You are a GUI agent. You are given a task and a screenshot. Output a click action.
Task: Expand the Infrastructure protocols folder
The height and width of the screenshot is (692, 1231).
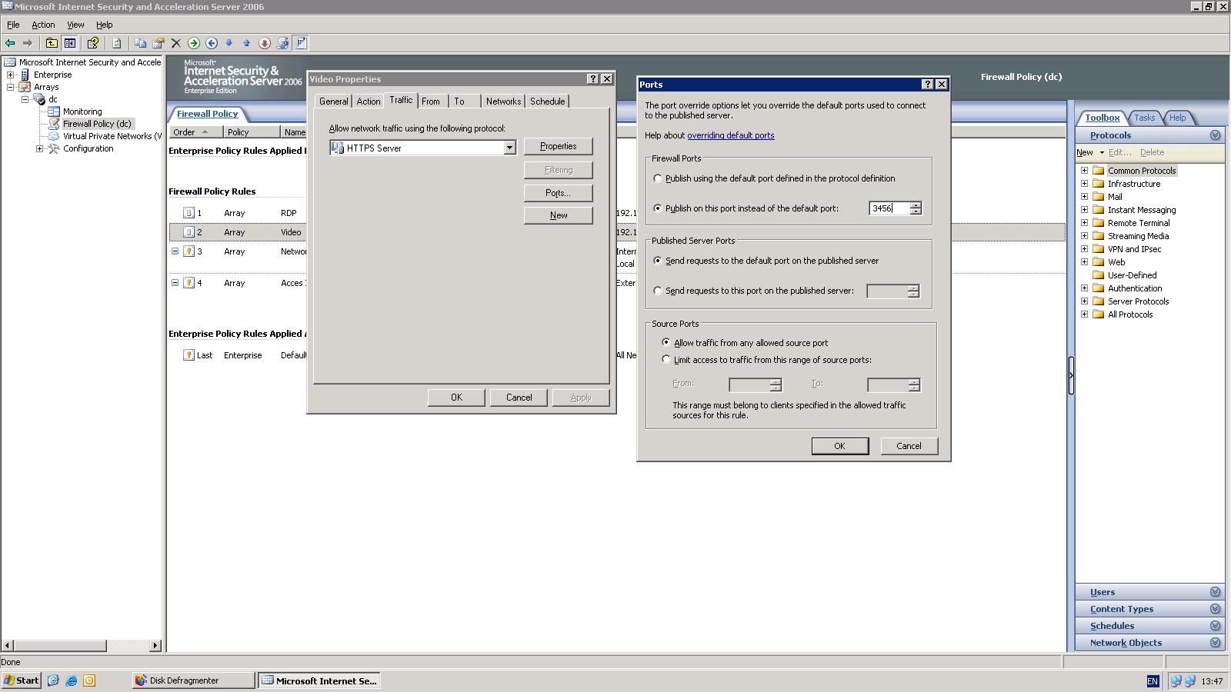(1085, 184)
